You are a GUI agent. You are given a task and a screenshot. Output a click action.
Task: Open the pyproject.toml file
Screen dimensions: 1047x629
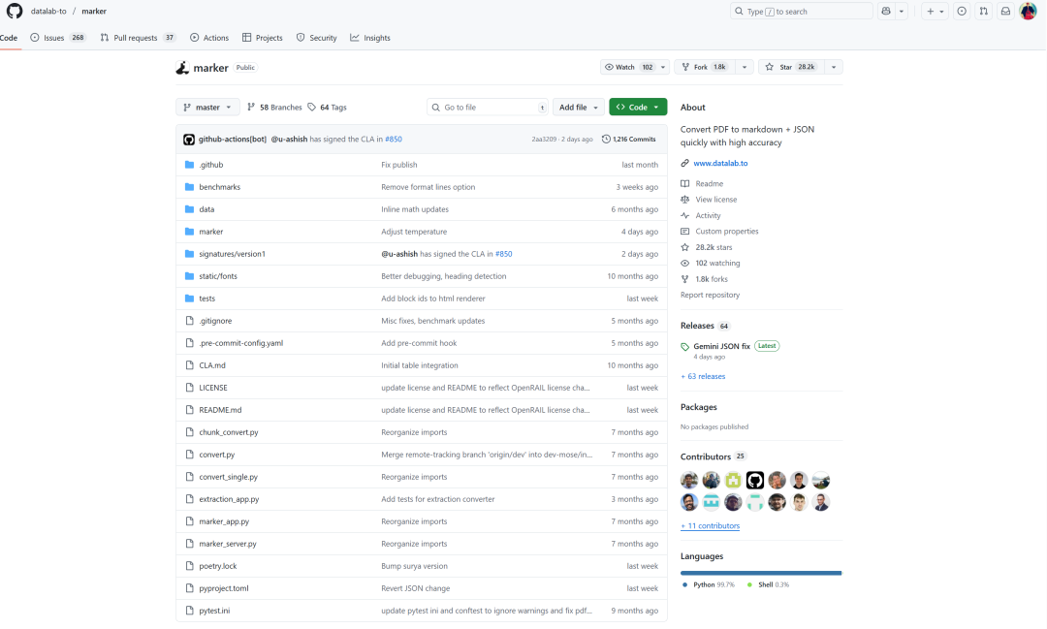(224, 588)
